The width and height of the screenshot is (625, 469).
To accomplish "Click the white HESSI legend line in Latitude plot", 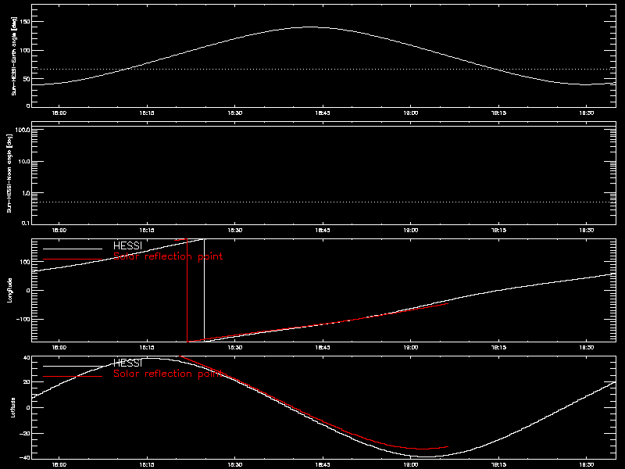I will click(x=73, y=366).
